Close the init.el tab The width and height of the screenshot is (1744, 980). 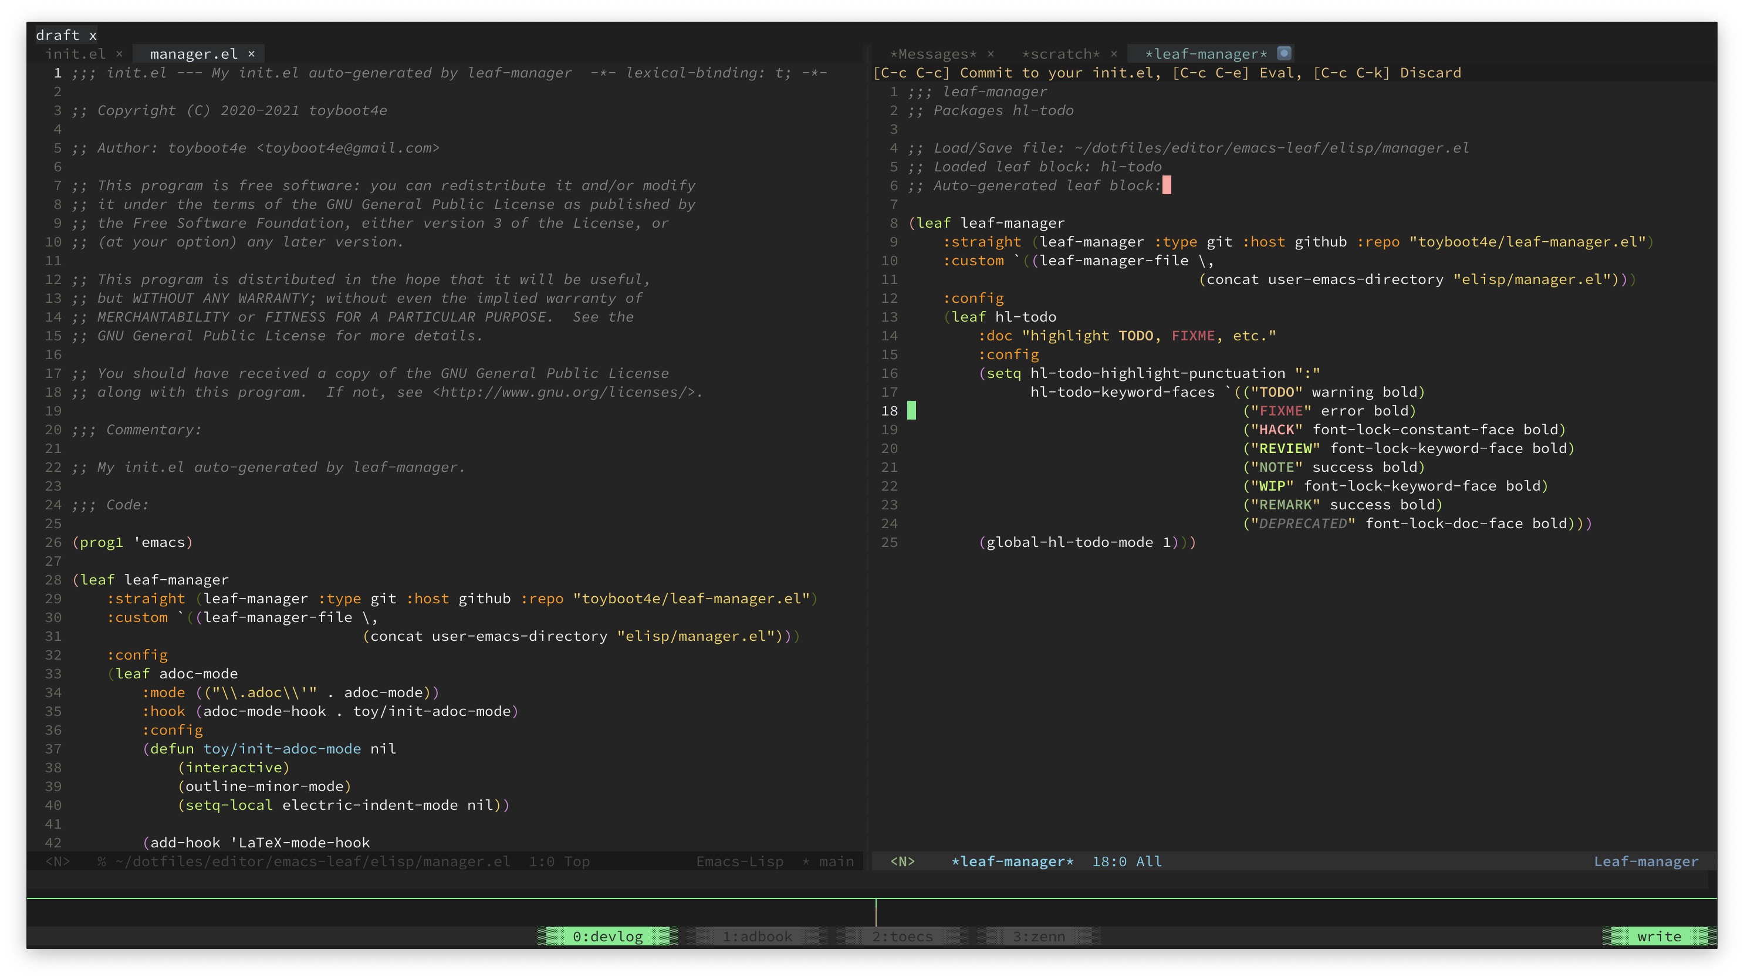[x=119, y=54]
